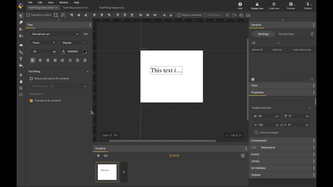This screenshot has height=187, width=333.
Task: Click the link text icon beside Normal text
Action: (x=86, y=34)
